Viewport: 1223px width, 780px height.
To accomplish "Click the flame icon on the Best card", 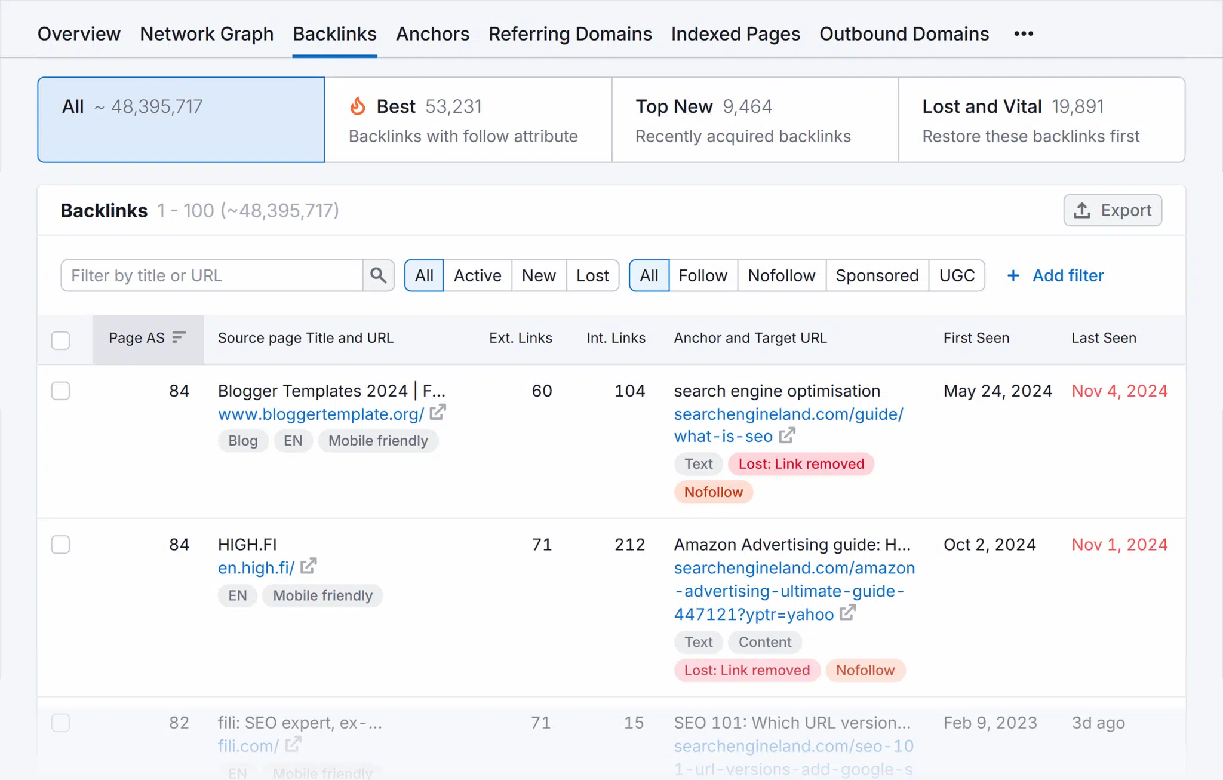I will [x=358, y=106].
